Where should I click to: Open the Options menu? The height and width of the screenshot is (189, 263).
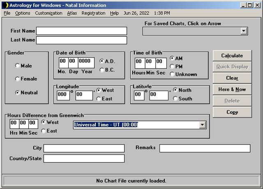click(23, 13)
